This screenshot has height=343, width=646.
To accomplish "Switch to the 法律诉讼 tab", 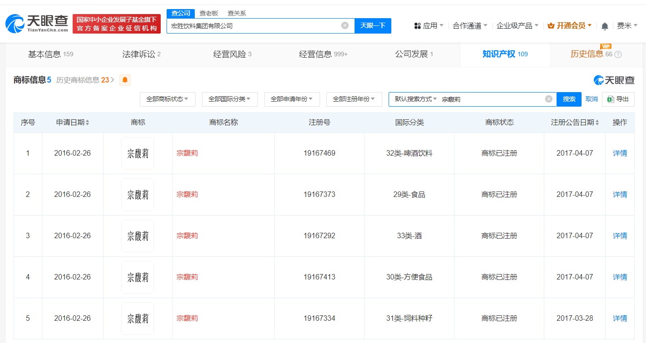I will [x=141, y=54].
